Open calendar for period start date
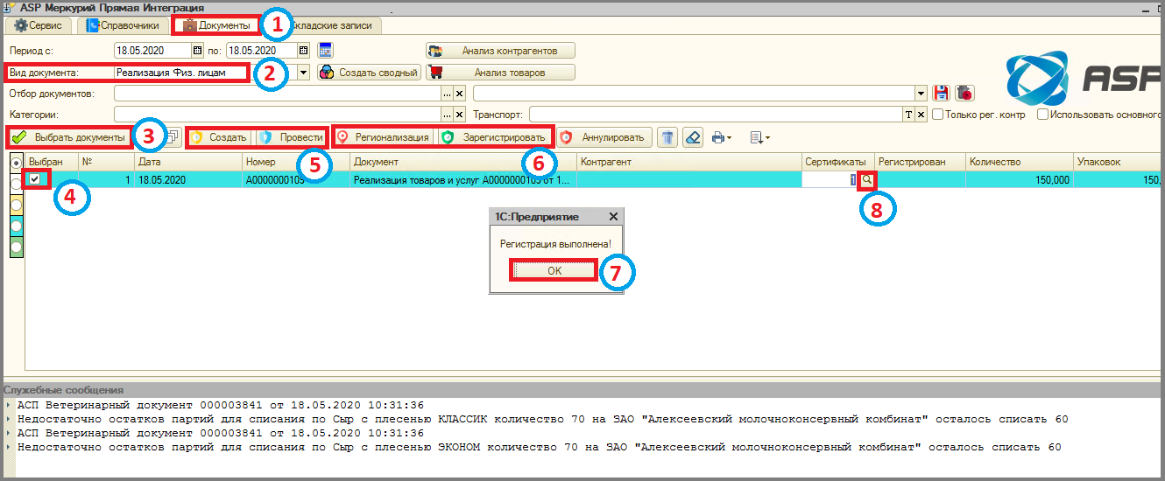The height and width of the screenshot is (481, 1165). click(197, 51)
